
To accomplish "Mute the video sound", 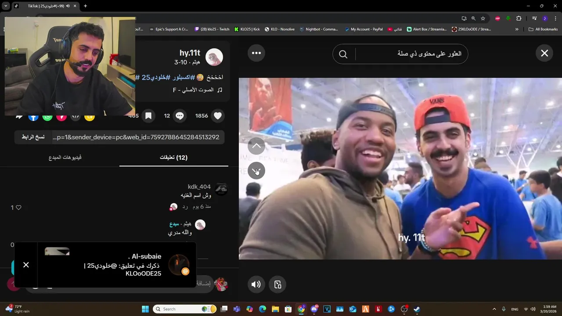I will tap(256, 284).
